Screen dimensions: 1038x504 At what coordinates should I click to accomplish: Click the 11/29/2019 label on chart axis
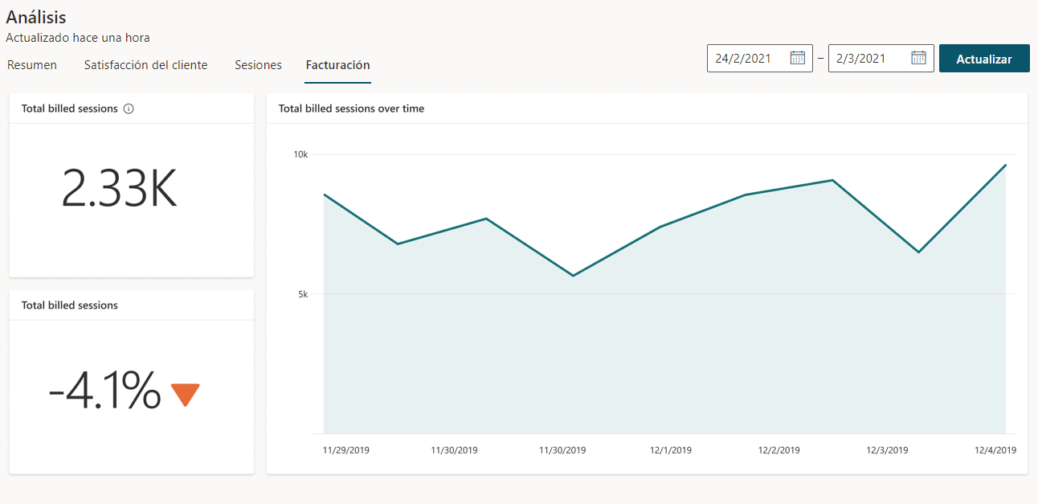point(345,450)
